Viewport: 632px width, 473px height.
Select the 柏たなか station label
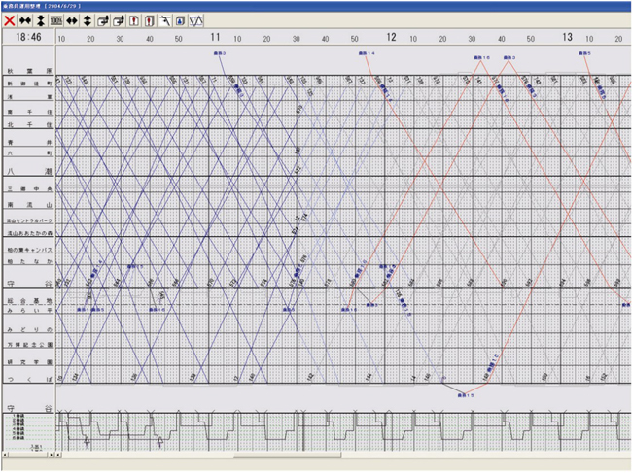click(29, 261)
